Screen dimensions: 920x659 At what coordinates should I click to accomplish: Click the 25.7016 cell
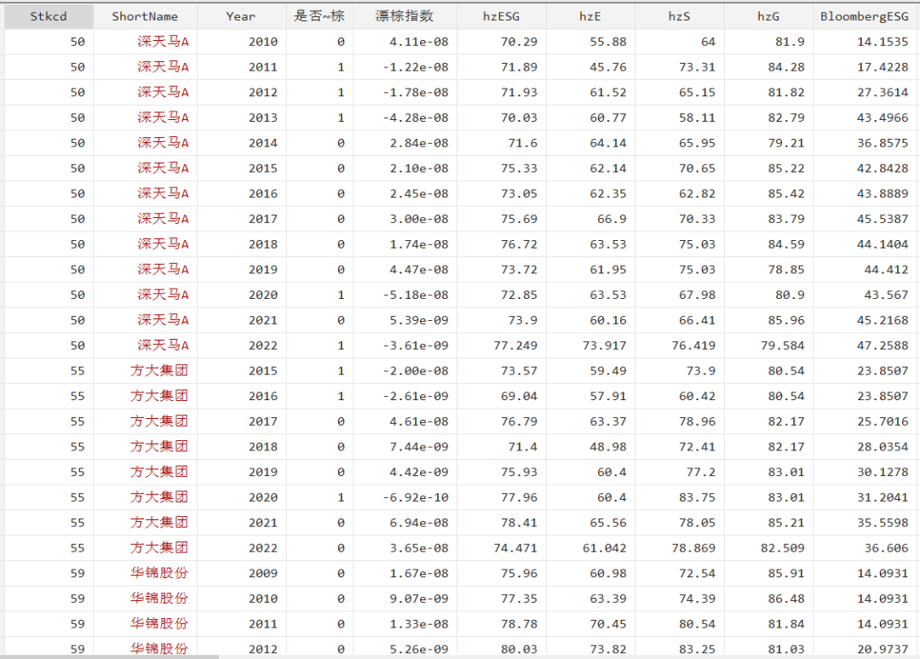(865, 421)
